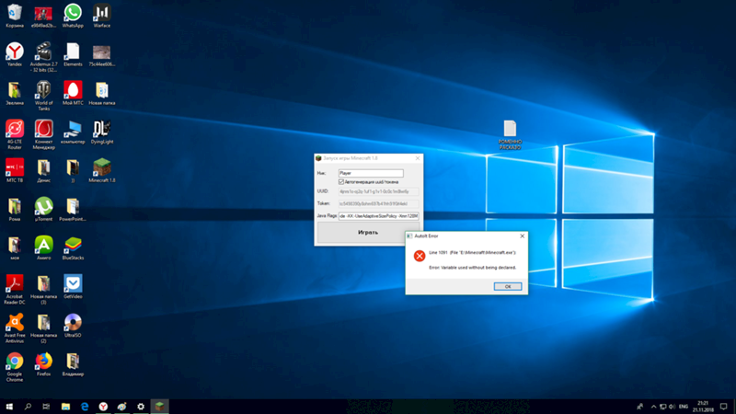Select the DyingLight desktop shortcut
The width and height of the screenshot is (736, 414).
(x=102, y=132)
